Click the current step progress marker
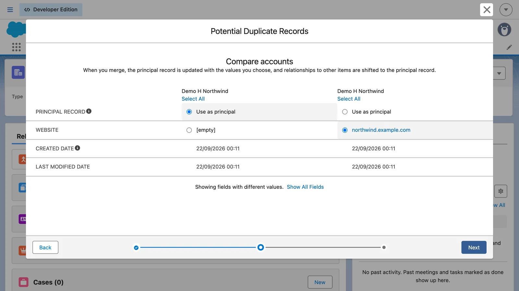Screen dimensions: 519x291 260,247
